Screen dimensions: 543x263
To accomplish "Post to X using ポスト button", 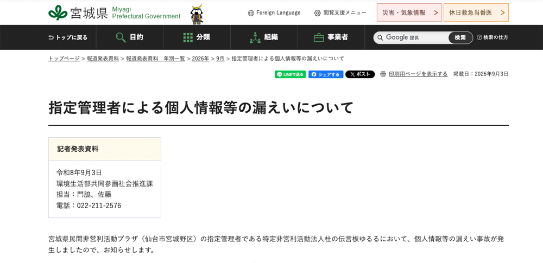I will 360,74.
